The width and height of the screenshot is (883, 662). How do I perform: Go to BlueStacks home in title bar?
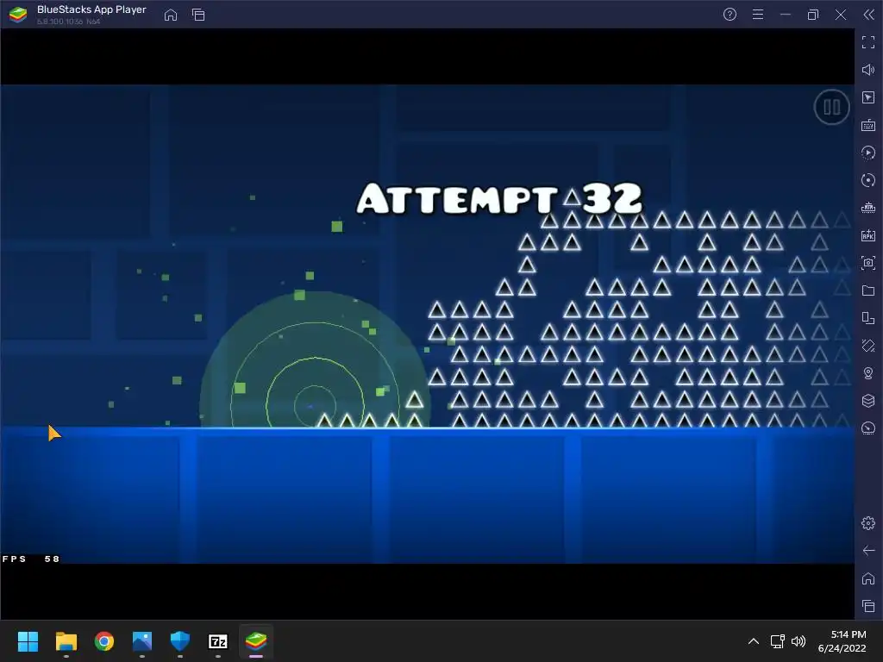(x=171, y=15)
